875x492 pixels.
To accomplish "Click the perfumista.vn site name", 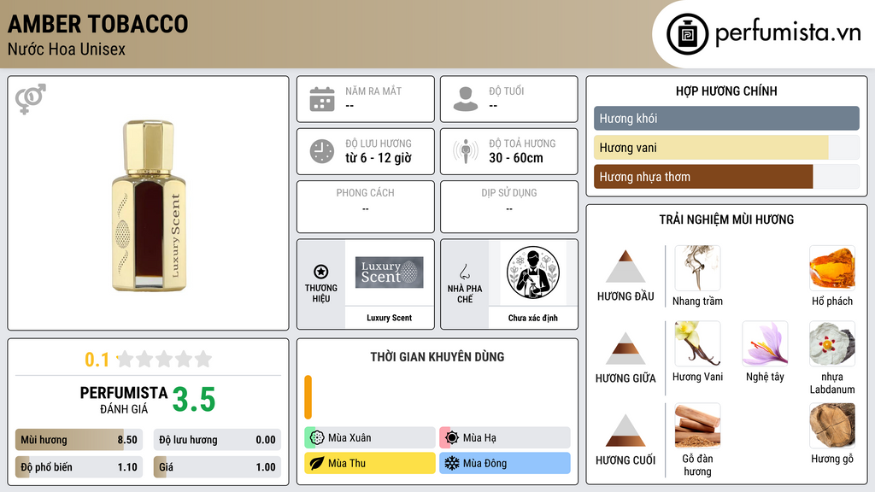I will [x=788, y=32].
